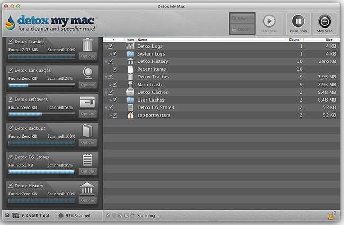The image size is (344, 225).
Task: Sort list by the Count column header
Action: (295, 40)
